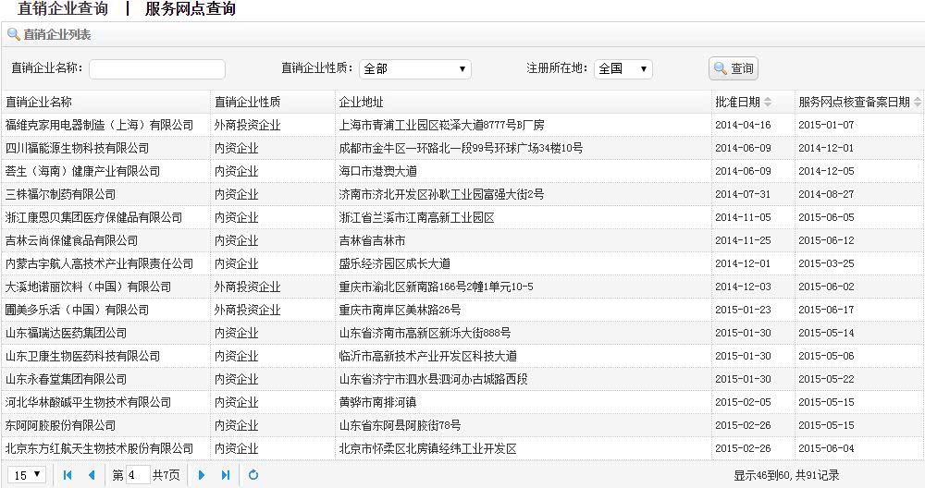
Task: Go to the next page
Action: tap(202, 475)
